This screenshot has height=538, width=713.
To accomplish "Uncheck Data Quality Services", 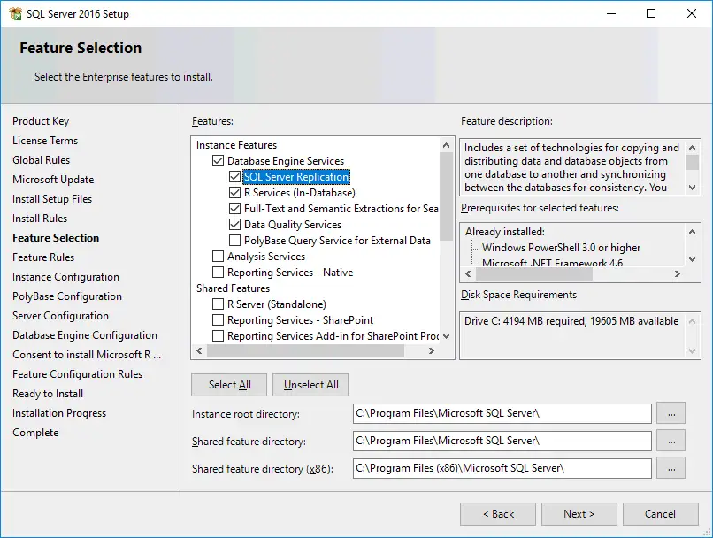I will point(234,225).
